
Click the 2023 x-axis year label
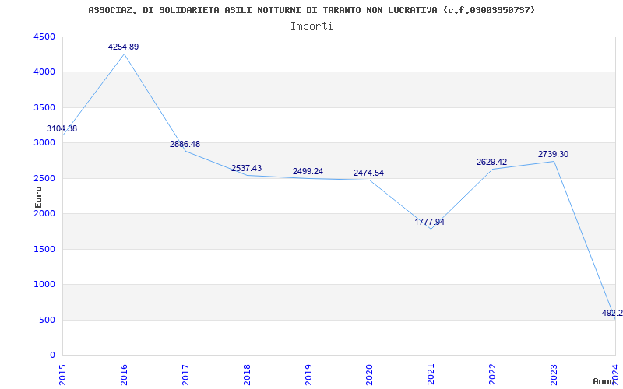click(x=554, y=375)
